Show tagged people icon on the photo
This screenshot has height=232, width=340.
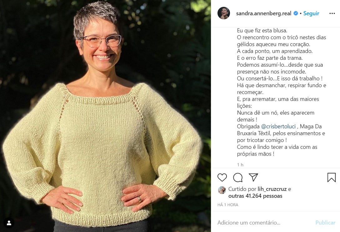click(9, 223)
